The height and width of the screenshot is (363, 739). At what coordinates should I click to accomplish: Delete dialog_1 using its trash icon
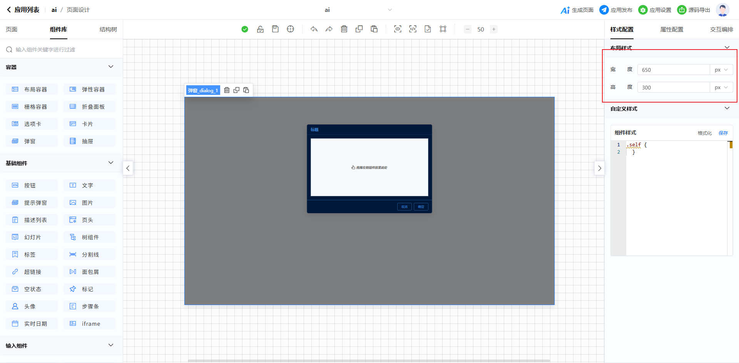coord(227,90)
